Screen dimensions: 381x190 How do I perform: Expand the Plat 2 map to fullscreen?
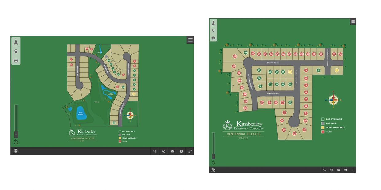(x=352, y=170)
